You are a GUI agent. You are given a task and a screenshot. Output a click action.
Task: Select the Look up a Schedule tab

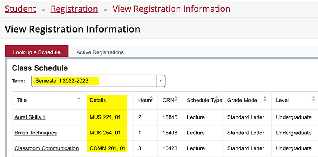pyautogui.click(x=37, y=52)
